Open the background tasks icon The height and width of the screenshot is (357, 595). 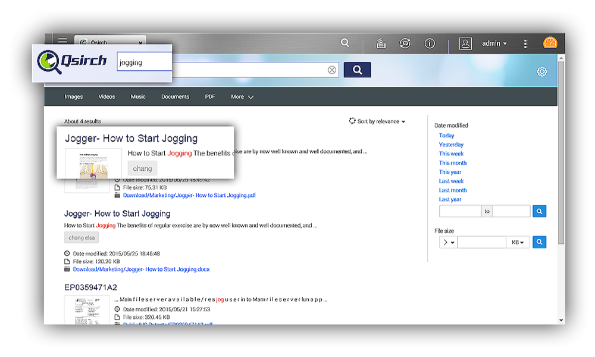pyautogui.click(x=381, y=43)
